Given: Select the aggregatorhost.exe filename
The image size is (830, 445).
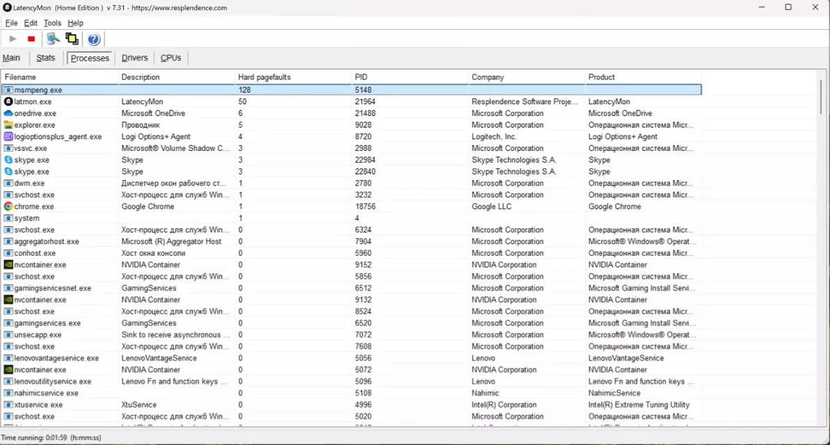Looking at the screenshot, I should pos(47,241).
